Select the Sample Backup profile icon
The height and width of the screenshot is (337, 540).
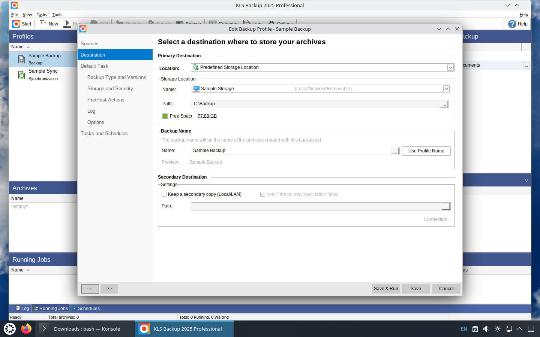point(22,59)
